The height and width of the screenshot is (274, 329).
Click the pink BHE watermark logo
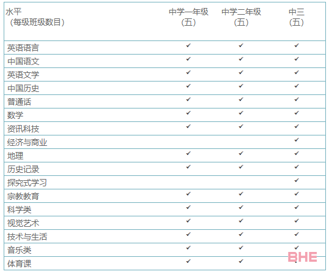(x=302, y=257)
